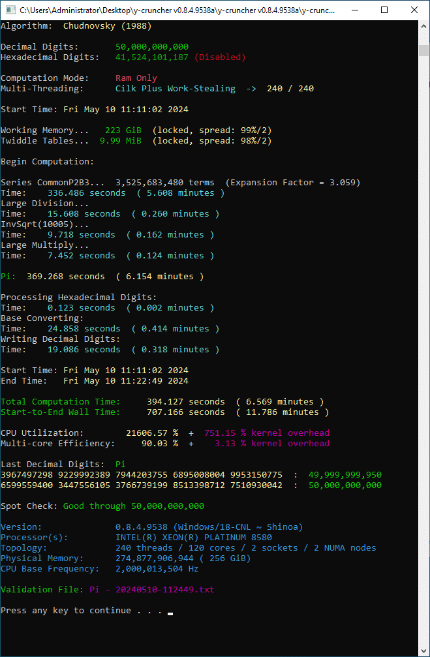This screenshot has width=430, height=657.
Task: Click the '7.452 seconds' time value
Action: 82,256
